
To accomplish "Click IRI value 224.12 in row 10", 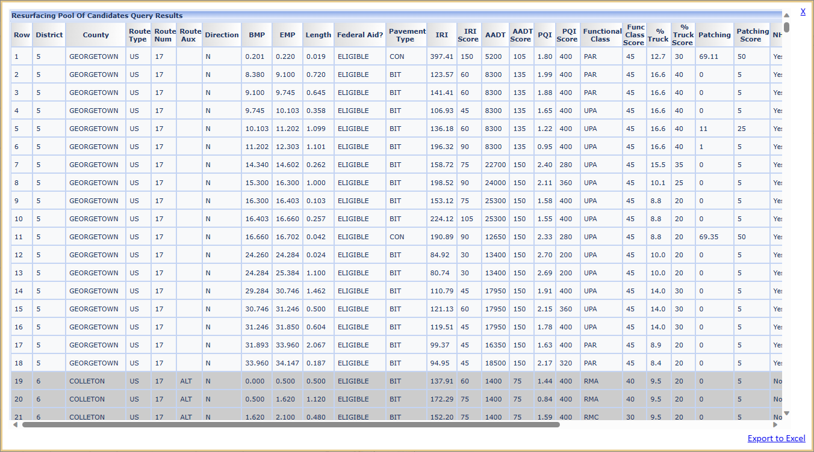I will 442,219.
